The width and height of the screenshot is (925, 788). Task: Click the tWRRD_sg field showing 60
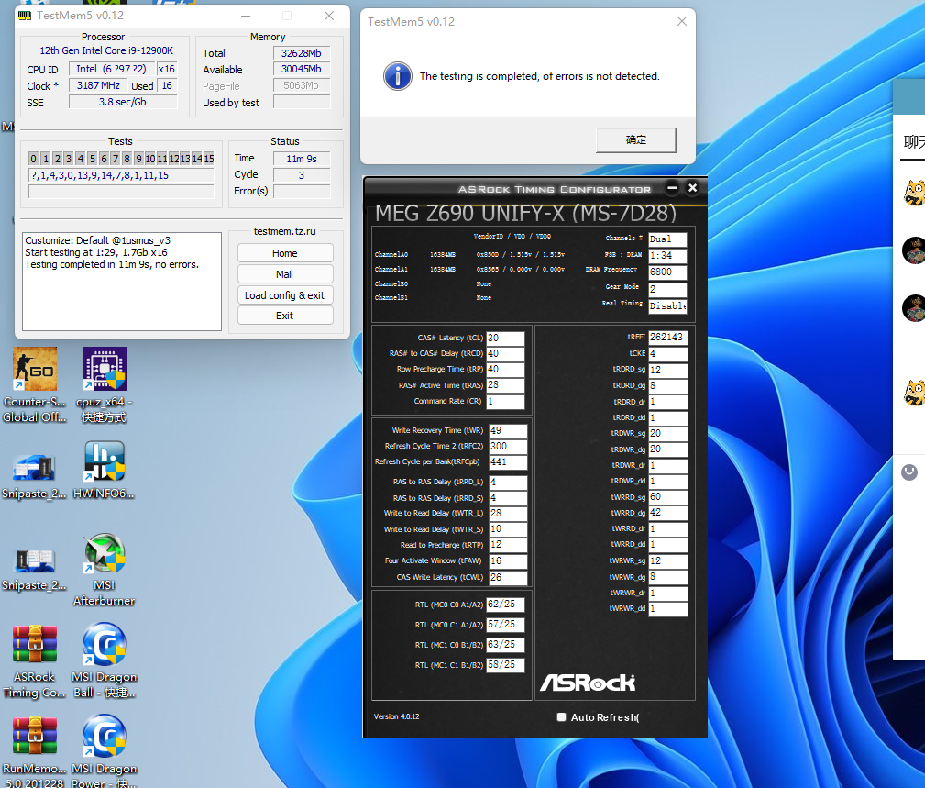667,497
